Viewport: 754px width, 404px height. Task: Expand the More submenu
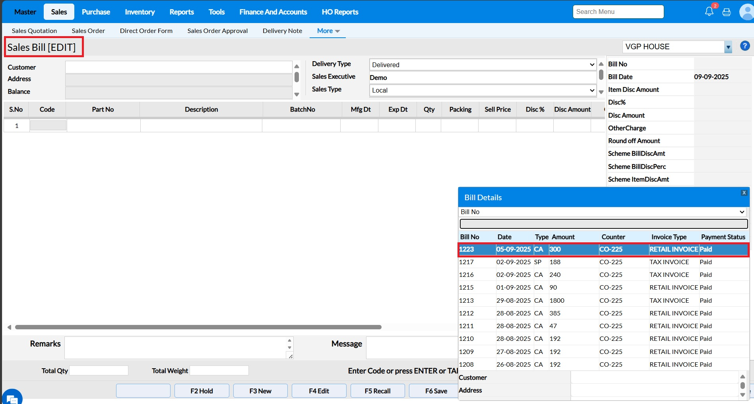pos(328,31)
